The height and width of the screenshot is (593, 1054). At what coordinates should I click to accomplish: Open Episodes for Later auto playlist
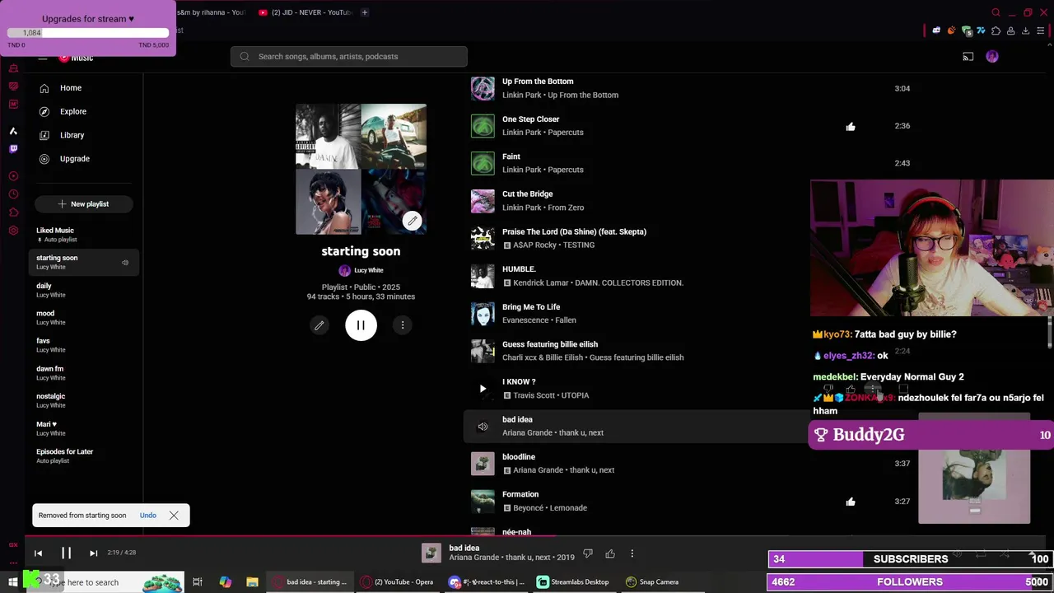82,455
